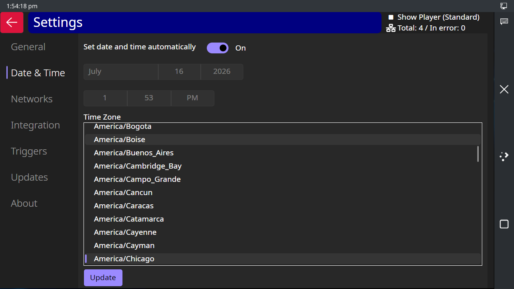Select America/Boise time zone
514x289 pixels.
tap(283, 139)
